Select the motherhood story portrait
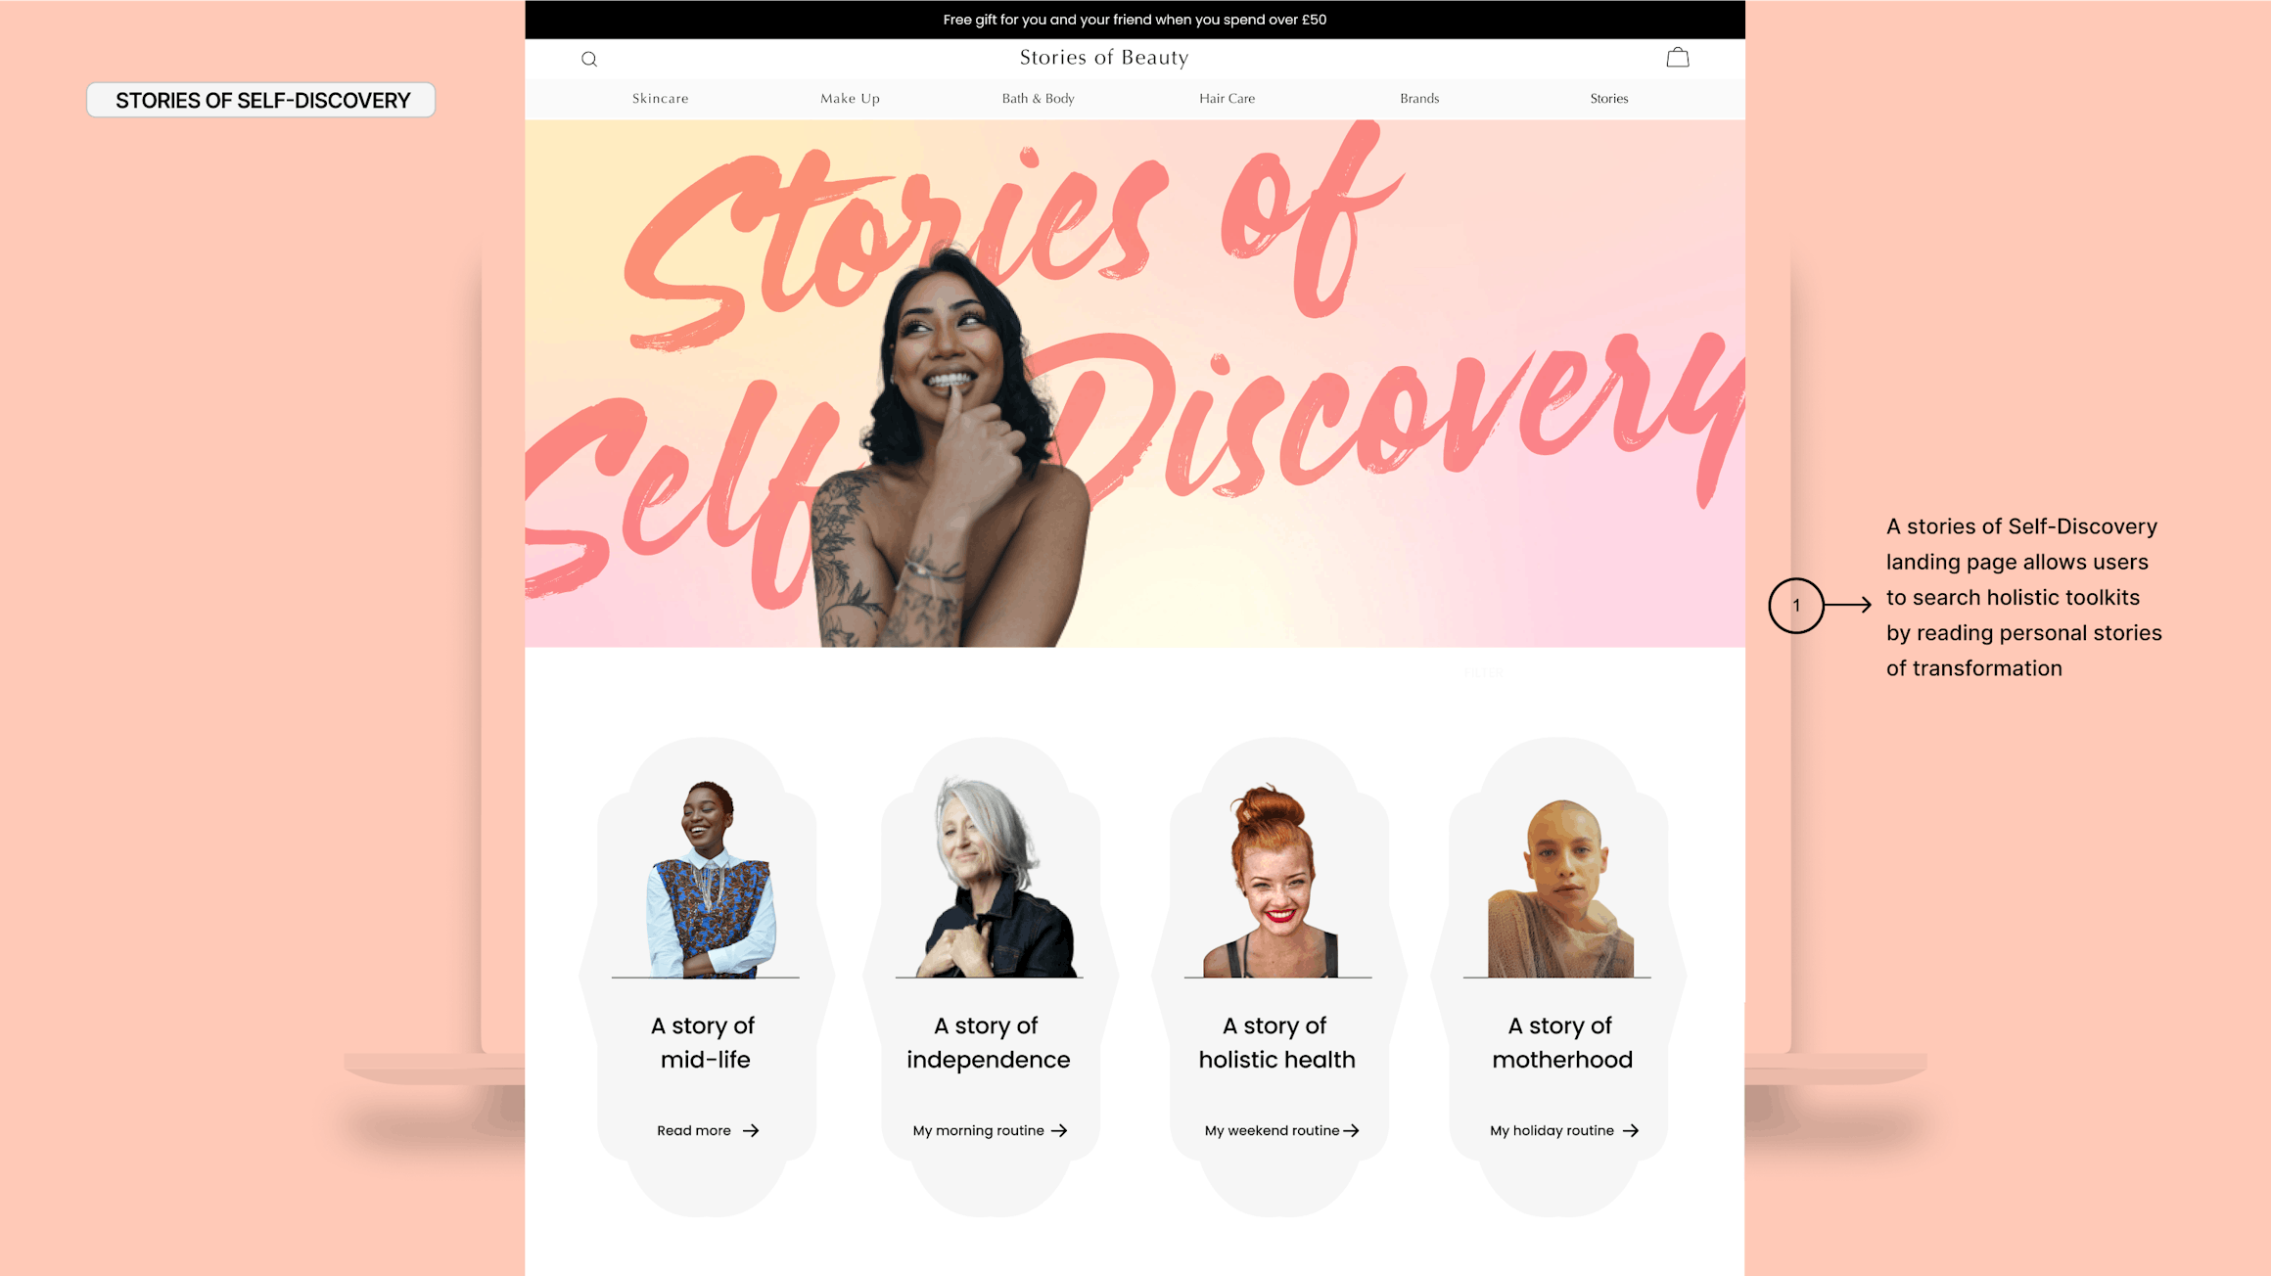This screenshot has width=2271, height=1276. (1560, 887)
